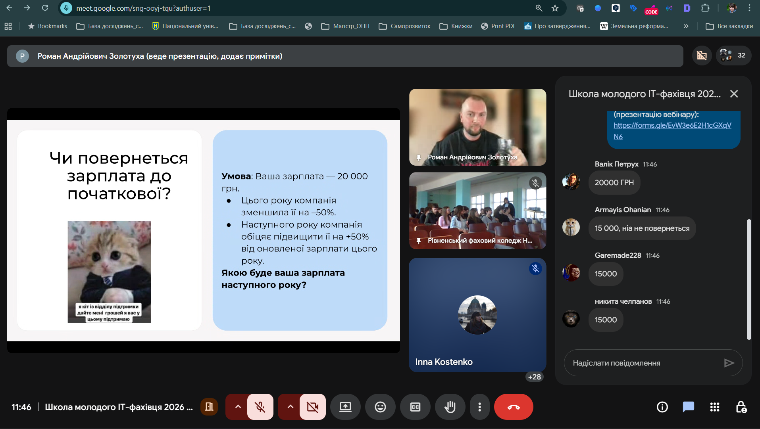Expand audio settings arrow beside microphone

point(238,407)
